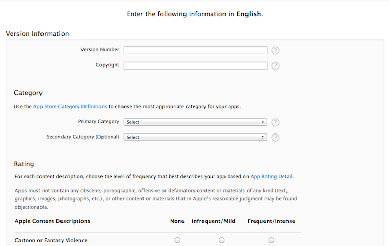Viewport: 389px width, 246px height.
Task: Open the App Rating Detail link
Action: [x=271, y=177]
